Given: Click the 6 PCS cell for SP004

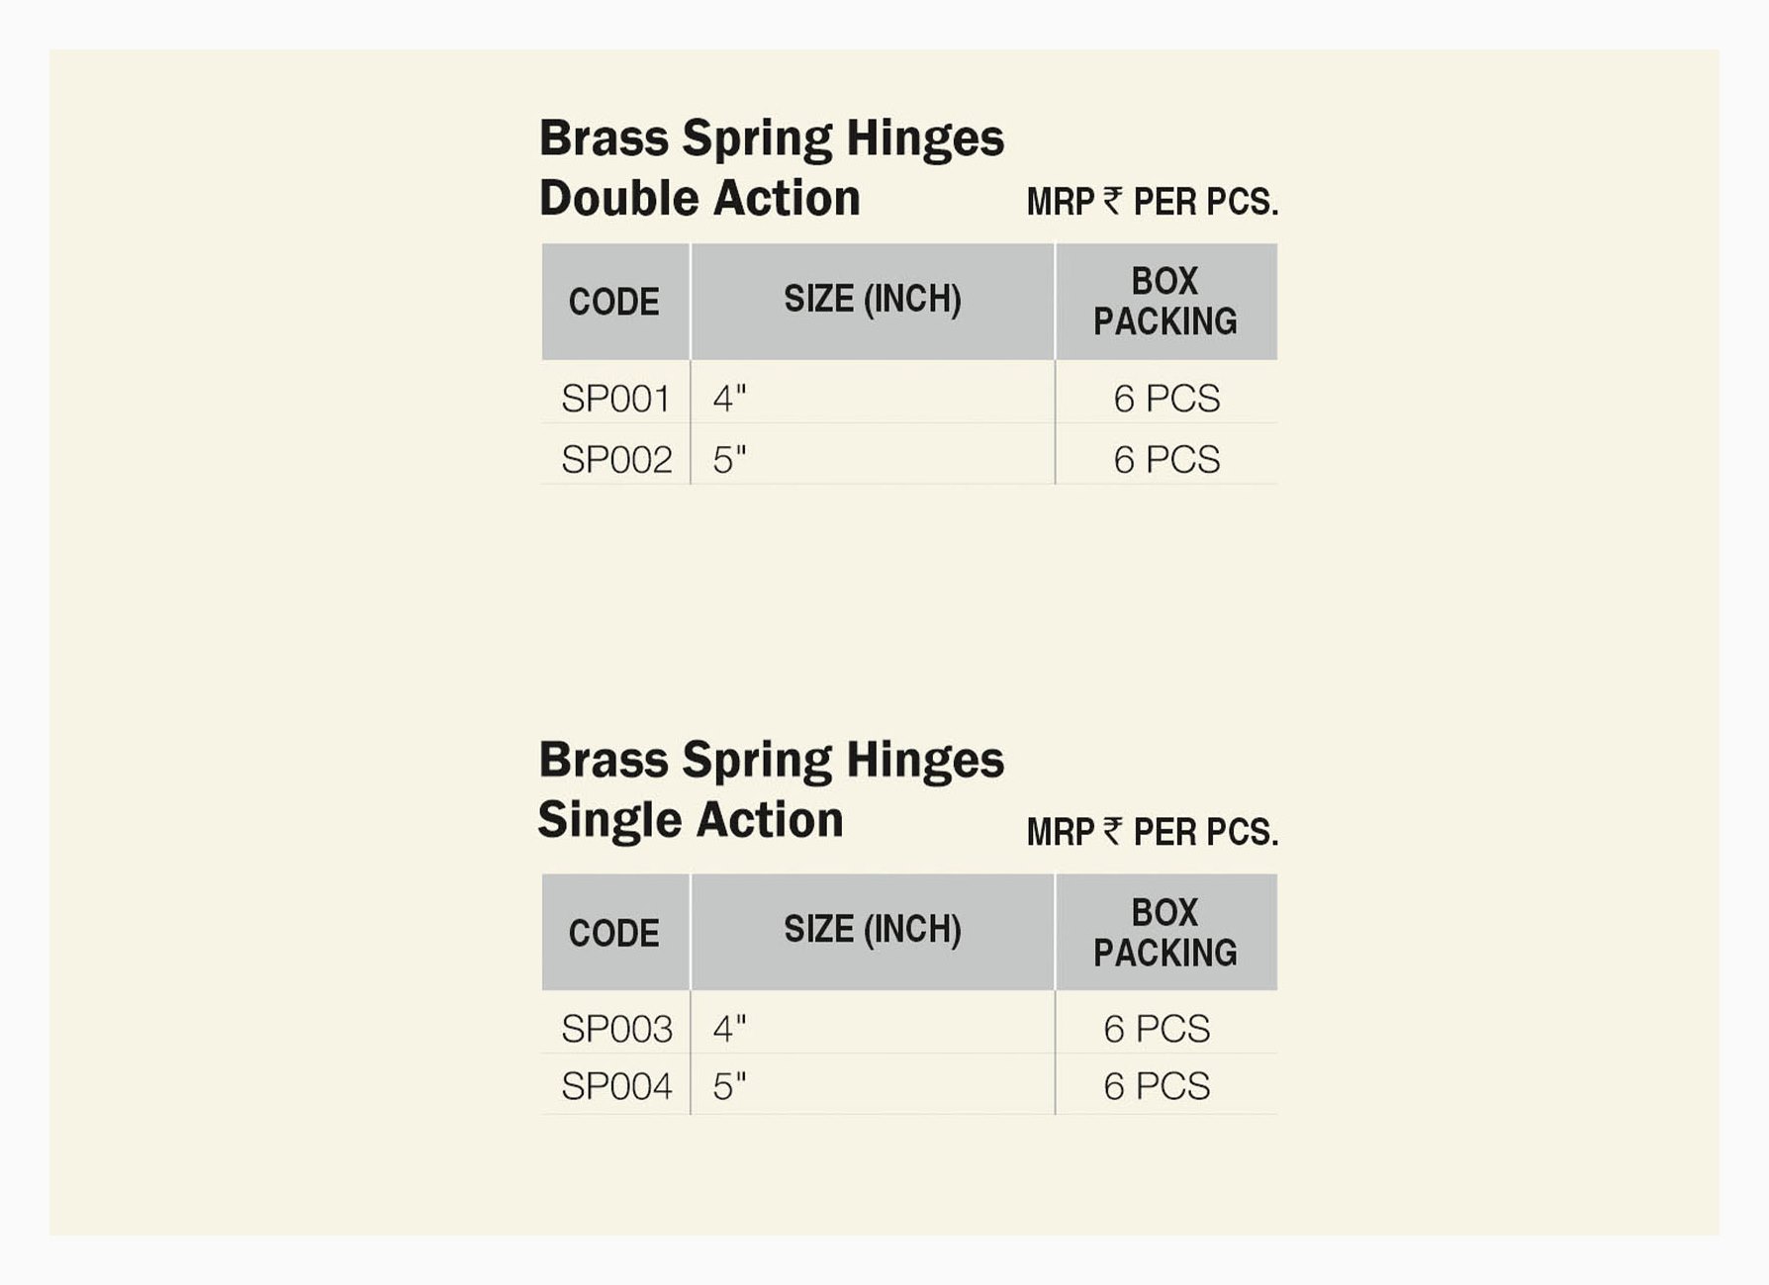Looking at the screenshot, I should tap(1157, 1087).
